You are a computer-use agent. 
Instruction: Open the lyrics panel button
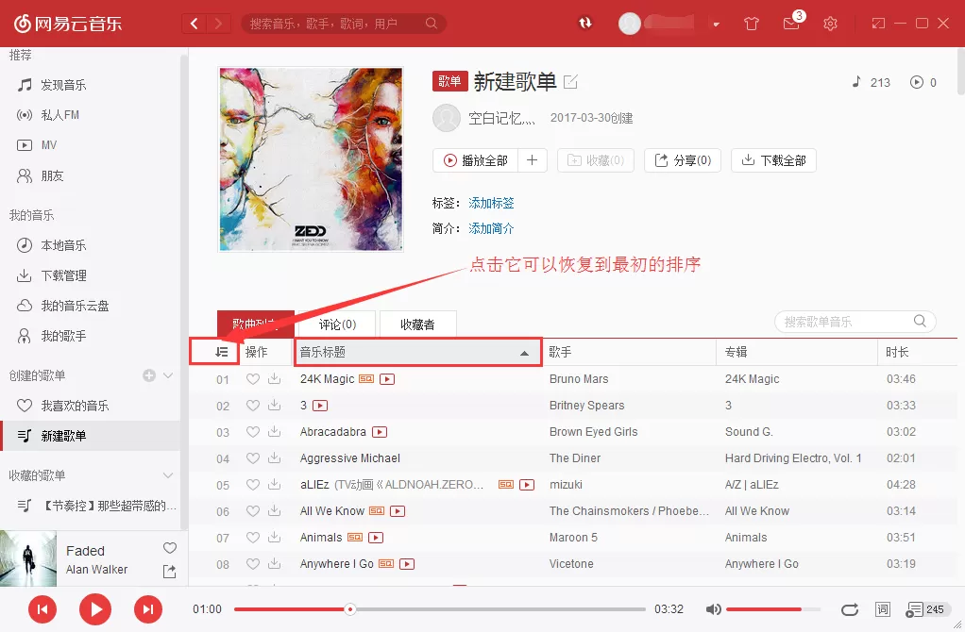click(x=883, y=609)
